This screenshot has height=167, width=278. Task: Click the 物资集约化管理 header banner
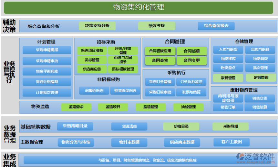tap(139, 8)
